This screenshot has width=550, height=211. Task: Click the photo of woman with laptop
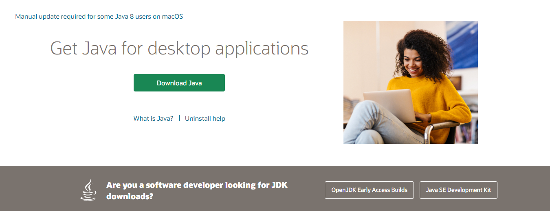(x=410, y=82)
